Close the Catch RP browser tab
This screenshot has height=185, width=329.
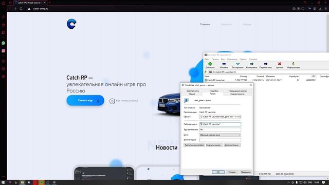point(45,3)
